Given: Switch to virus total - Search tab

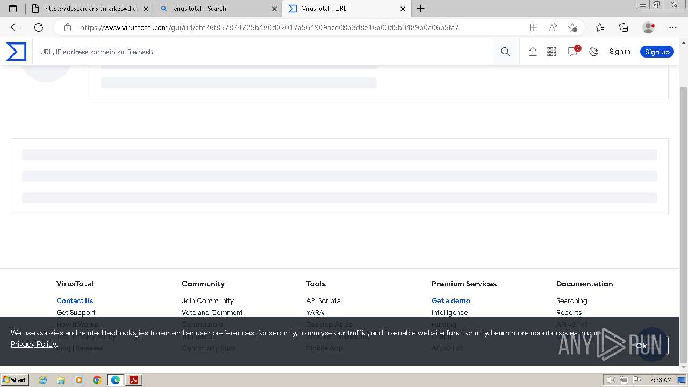Looking at the screenshot, I should coord(218,9).
